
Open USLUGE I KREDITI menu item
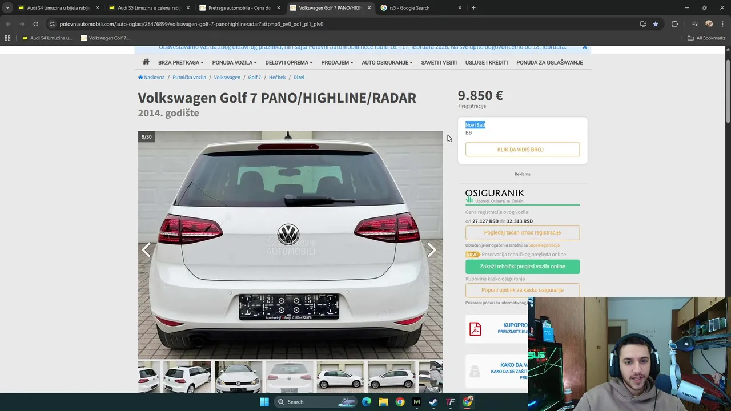click(487, 62)
